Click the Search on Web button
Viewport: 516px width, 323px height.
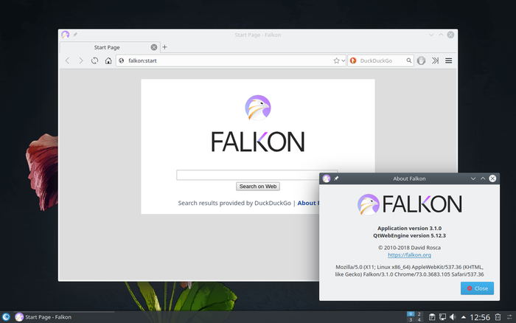(258, 187)
